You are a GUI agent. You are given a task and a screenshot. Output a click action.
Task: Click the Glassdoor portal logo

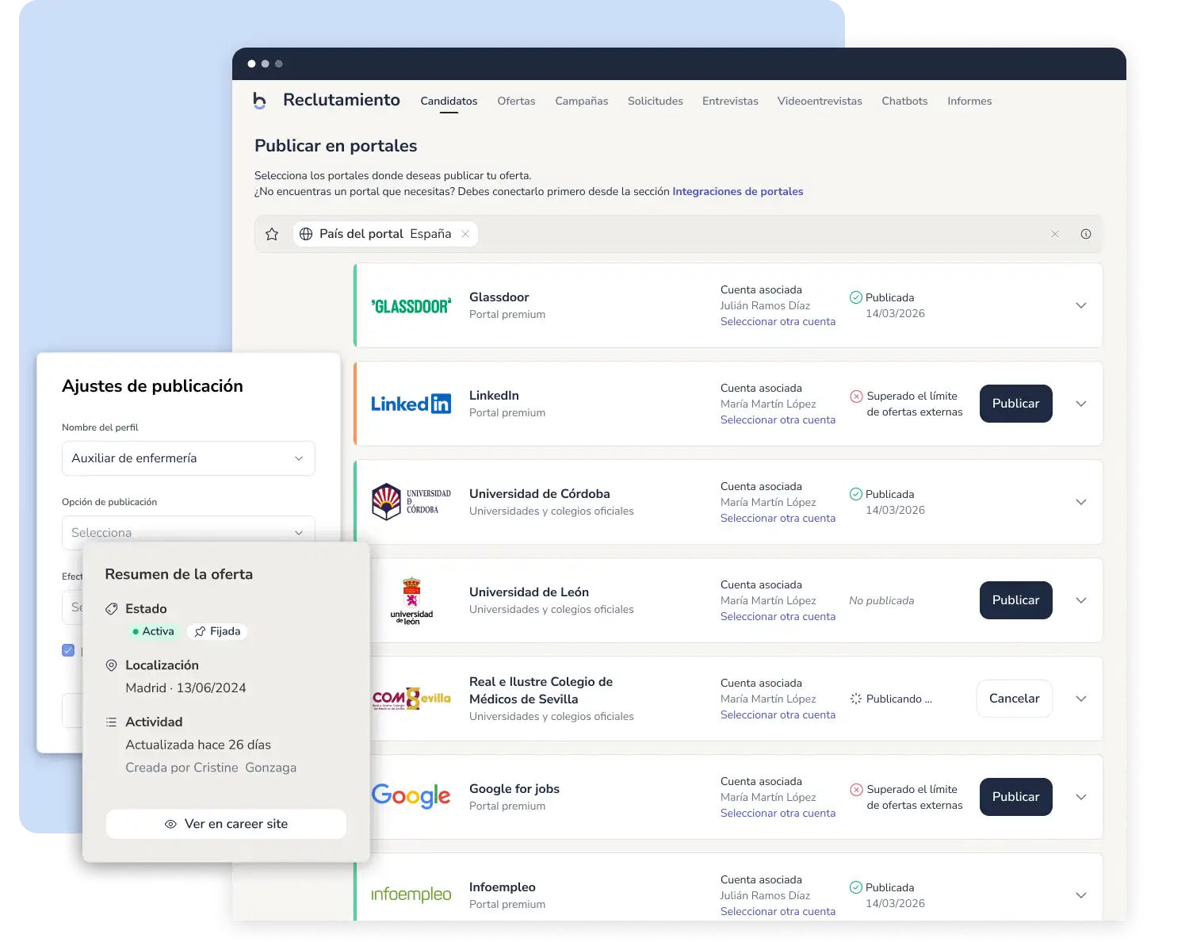411,306
